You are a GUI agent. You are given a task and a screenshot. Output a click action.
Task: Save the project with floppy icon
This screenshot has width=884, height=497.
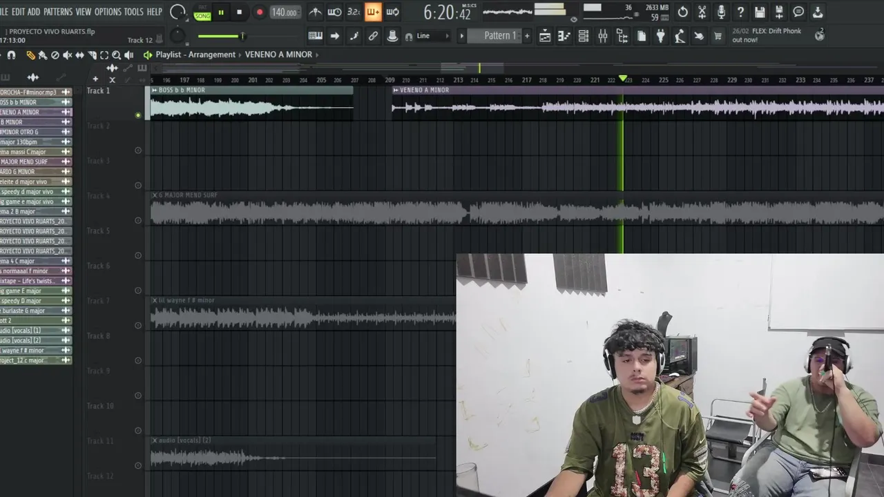(x=760, y=12)
